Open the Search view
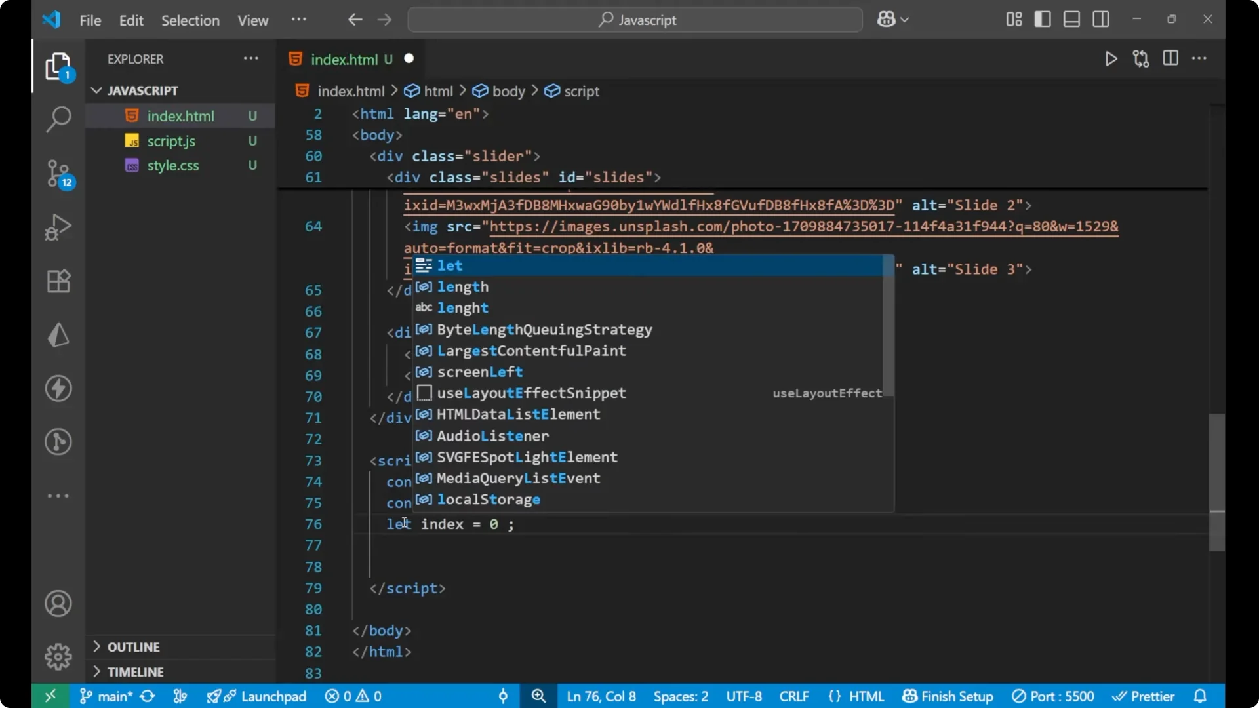 coord(58,119)
